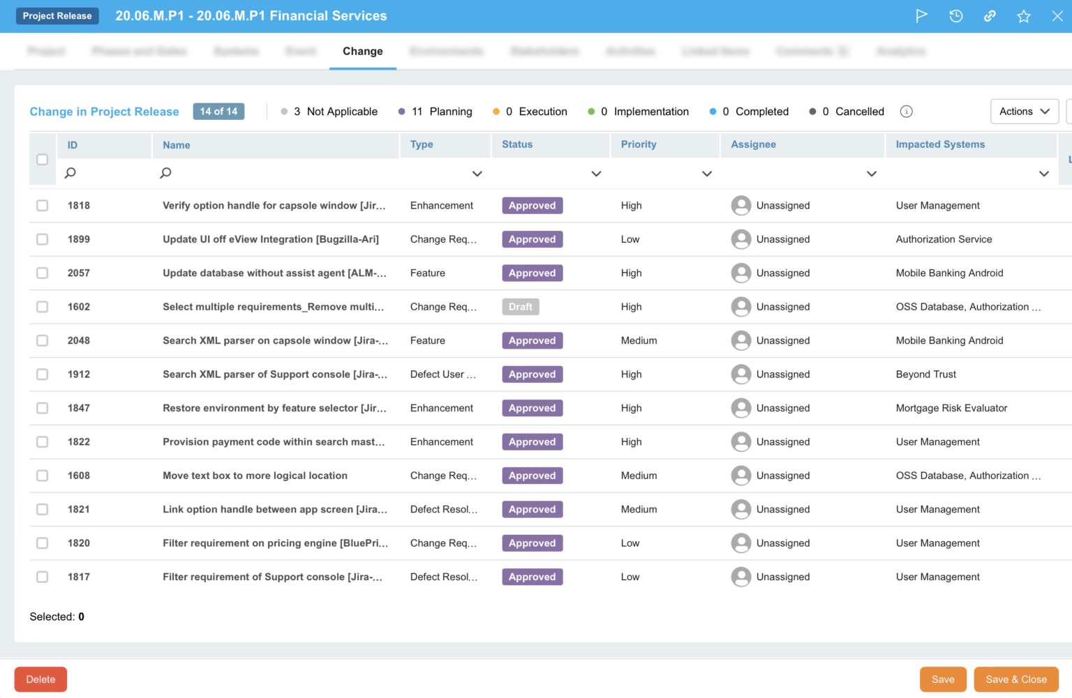Viewport: 1072px width, 698px height.
Task: Click the copy link icon
Action: coord(990,16)
